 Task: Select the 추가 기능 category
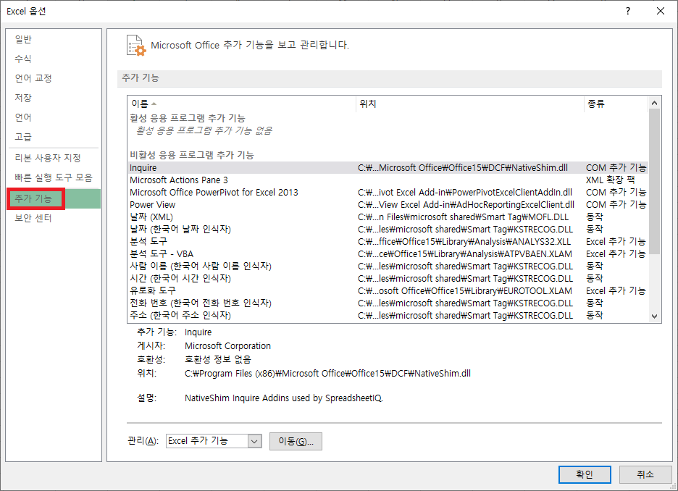coord(54,199)
